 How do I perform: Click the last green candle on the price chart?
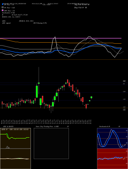(91, 97)
